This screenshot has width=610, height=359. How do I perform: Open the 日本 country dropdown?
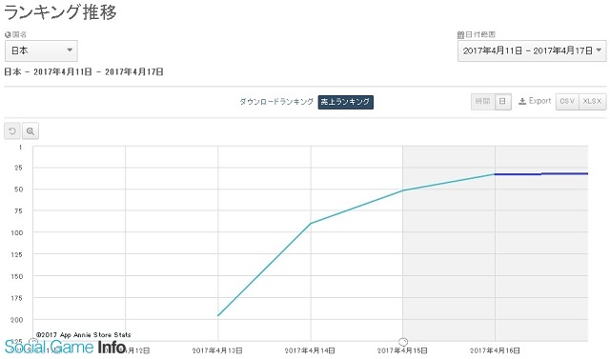tap(41, 50)
